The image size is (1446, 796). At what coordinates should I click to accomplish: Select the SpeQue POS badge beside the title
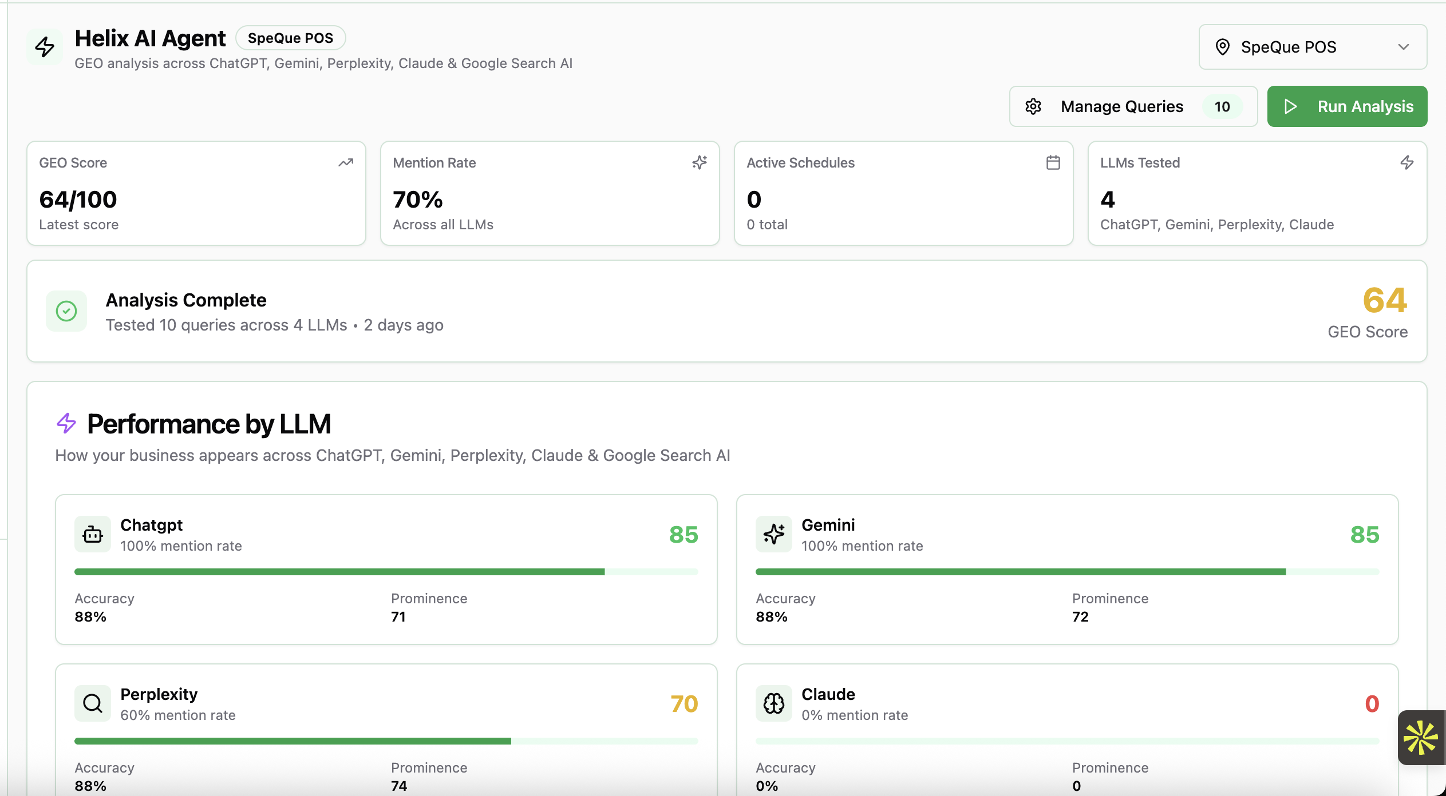coord(291,38)
